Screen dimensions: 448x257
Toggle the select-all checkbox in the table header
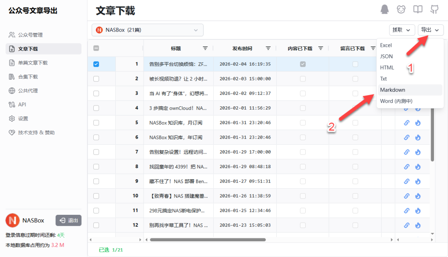(x=96, y=48)
